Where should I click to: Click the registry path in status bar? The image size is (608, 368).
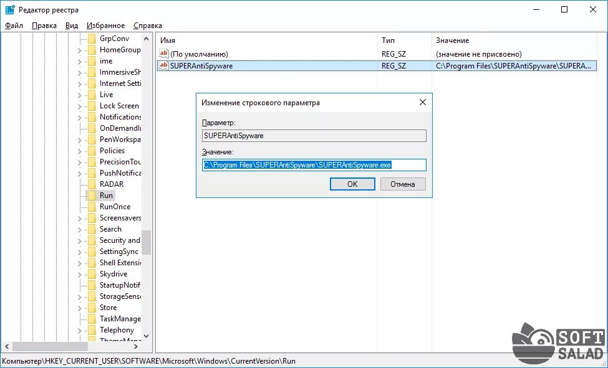pos(149,361)
